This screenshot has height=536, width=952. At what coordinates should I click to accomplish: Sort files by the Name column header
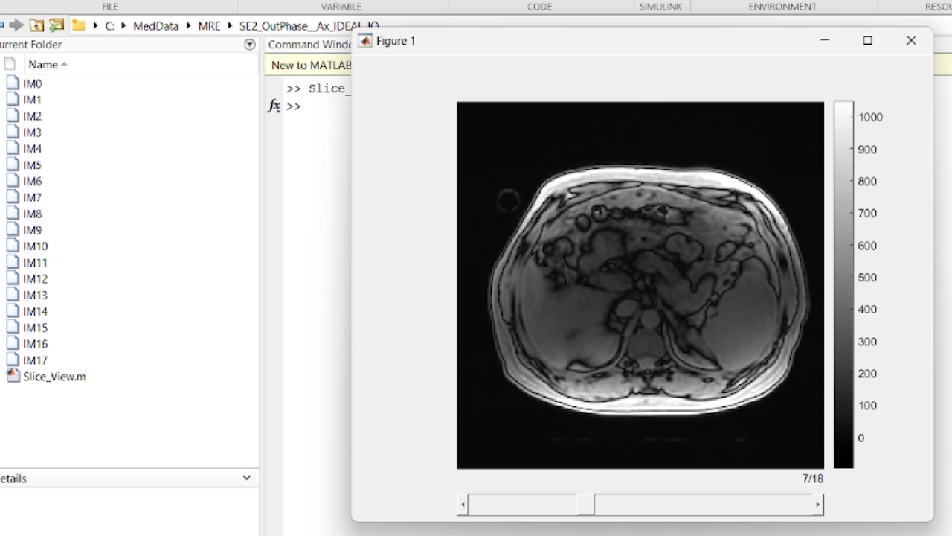tap(43, 64)
